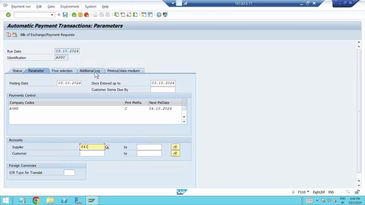Click the Copy icon in application toolbar
Screen dimensions: 365x205
tap(9, 35)
